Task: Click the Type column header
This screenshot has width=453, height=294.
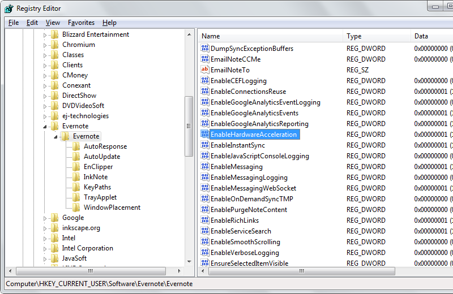Action: click(x=376, y=36)
